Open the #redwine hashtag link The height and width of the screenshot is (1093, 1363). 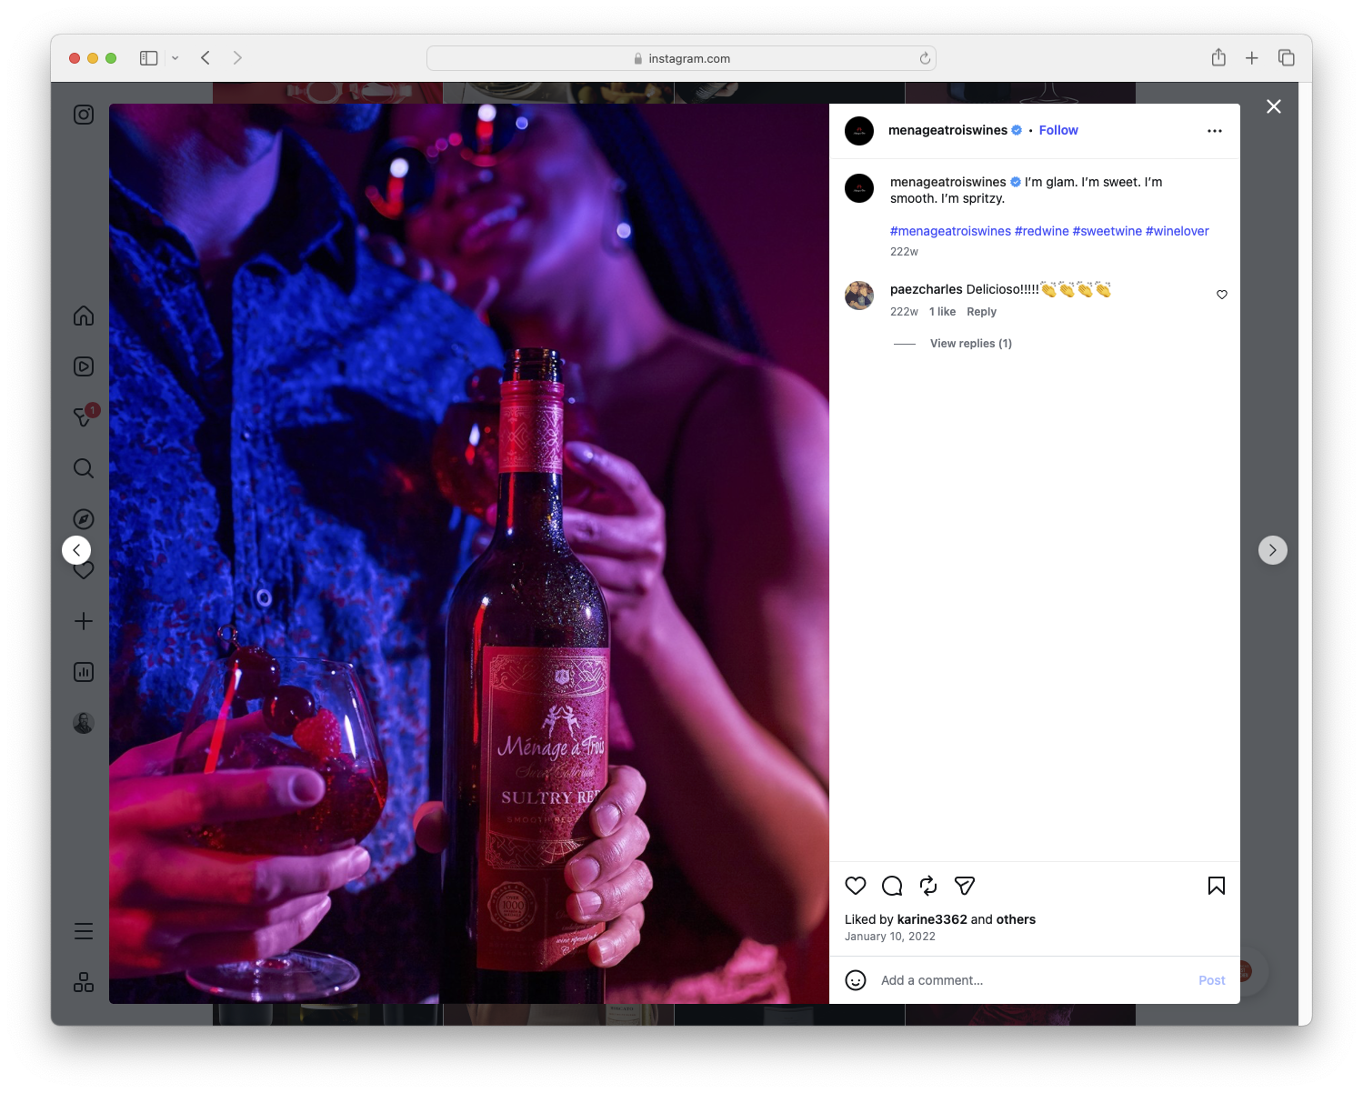1042,231
